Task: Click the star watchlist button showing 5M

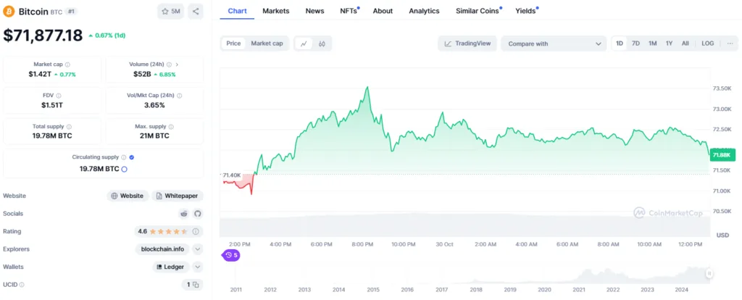Action: tap(171, 12)
